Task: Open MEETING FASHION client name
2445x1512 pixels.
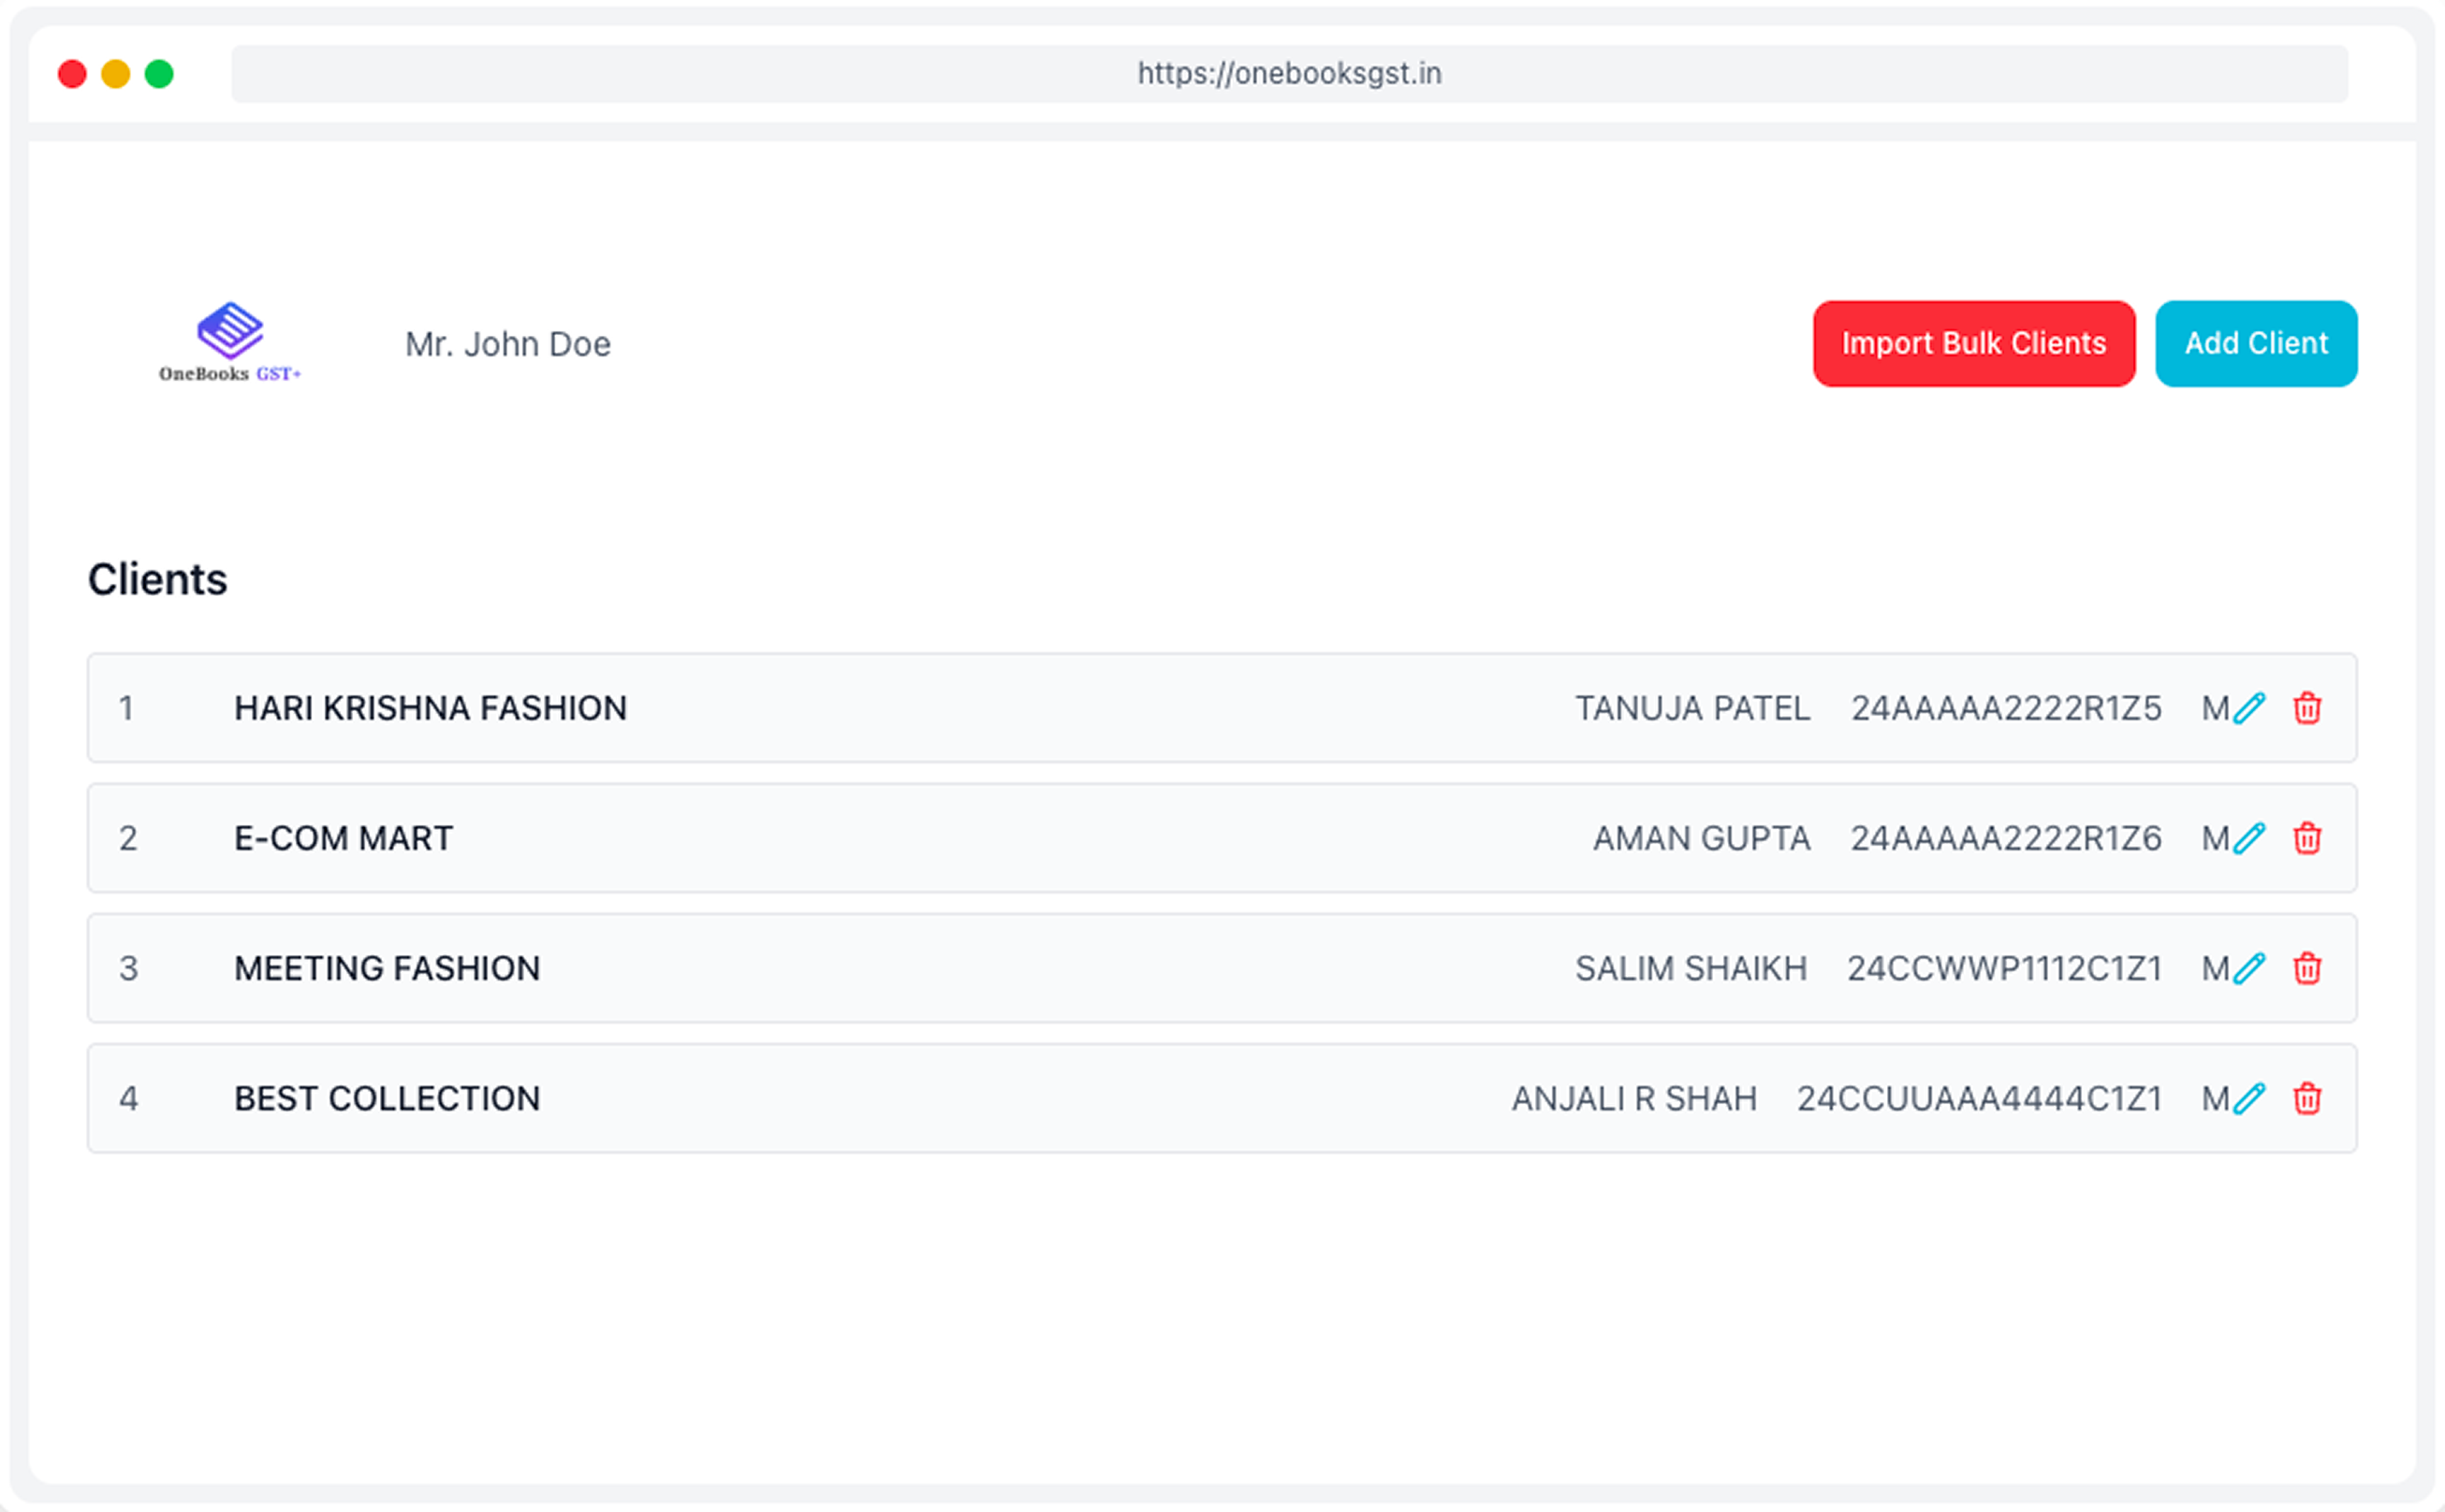Action: (x=388, y=968)
